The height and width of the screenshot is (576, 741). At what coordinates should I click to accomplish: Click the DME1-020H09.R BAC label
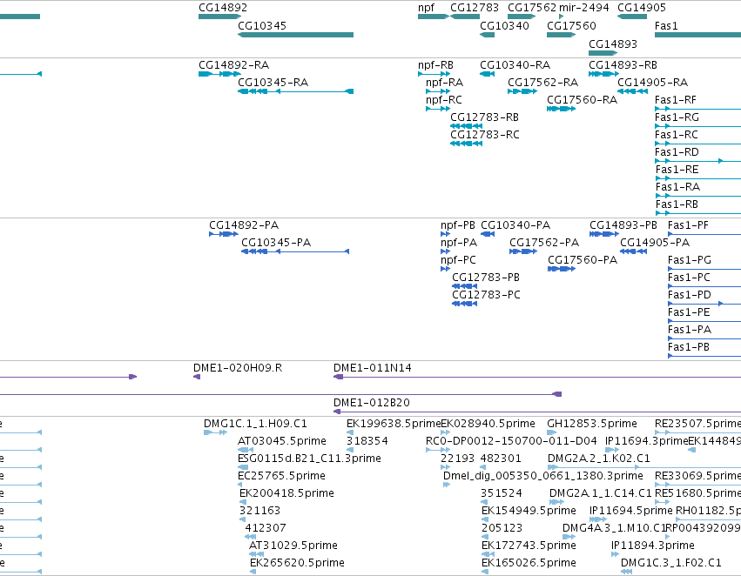[x=238, y=368]
